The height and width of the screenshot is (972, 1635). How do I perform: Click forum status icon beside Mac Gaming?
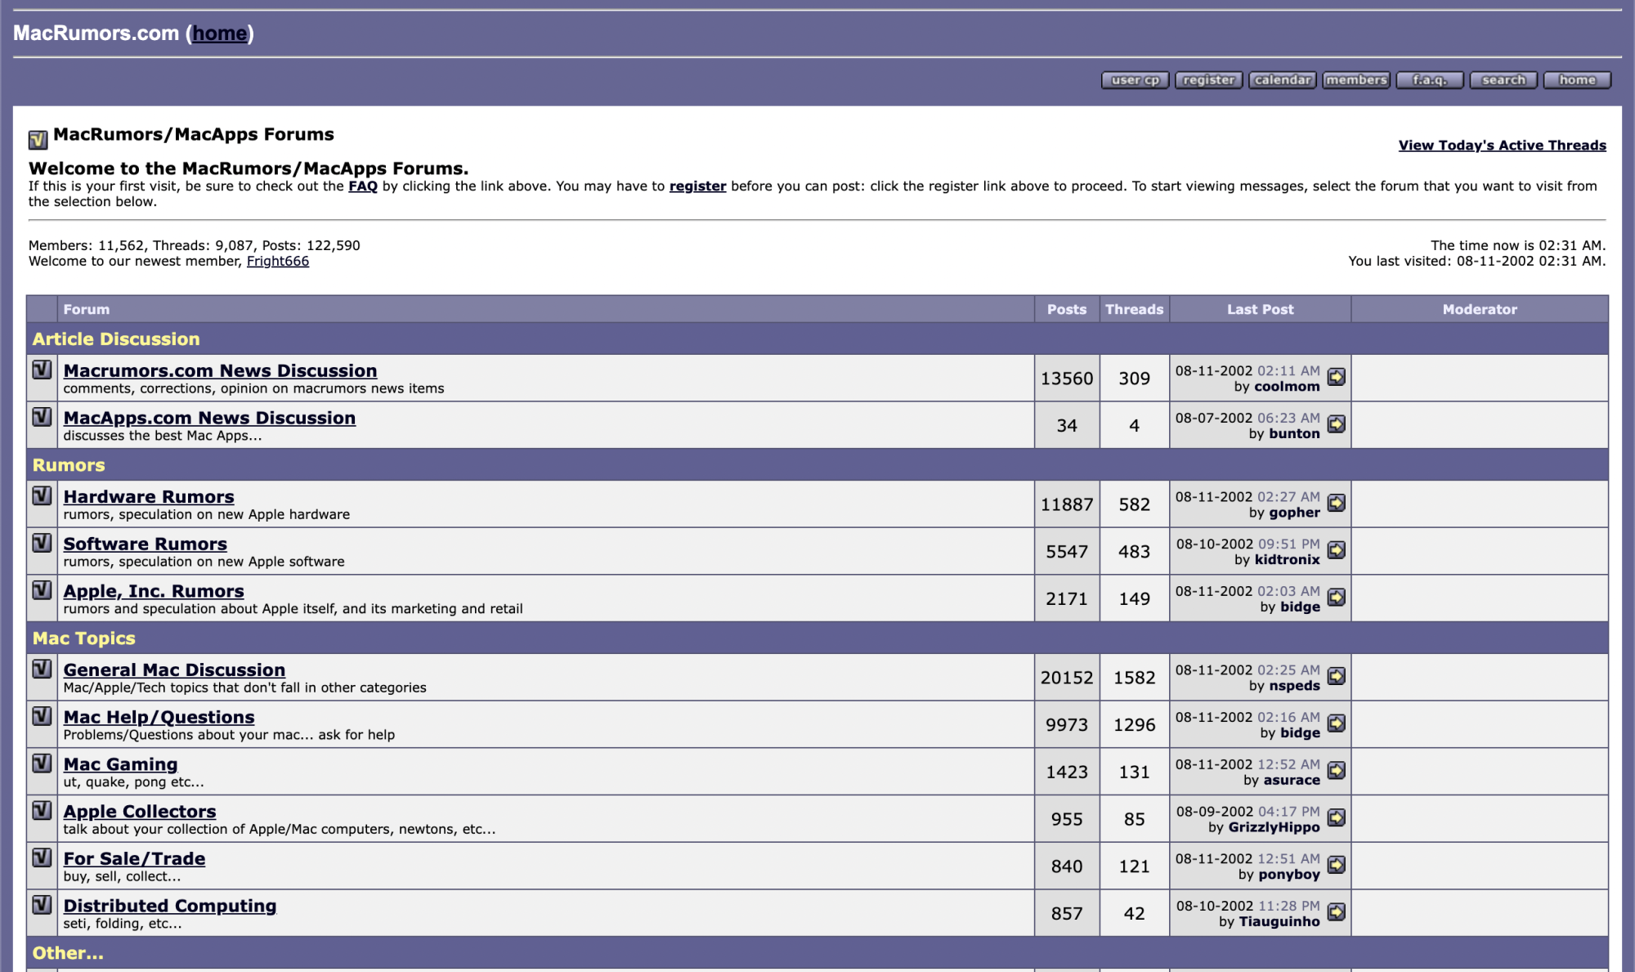42,764
